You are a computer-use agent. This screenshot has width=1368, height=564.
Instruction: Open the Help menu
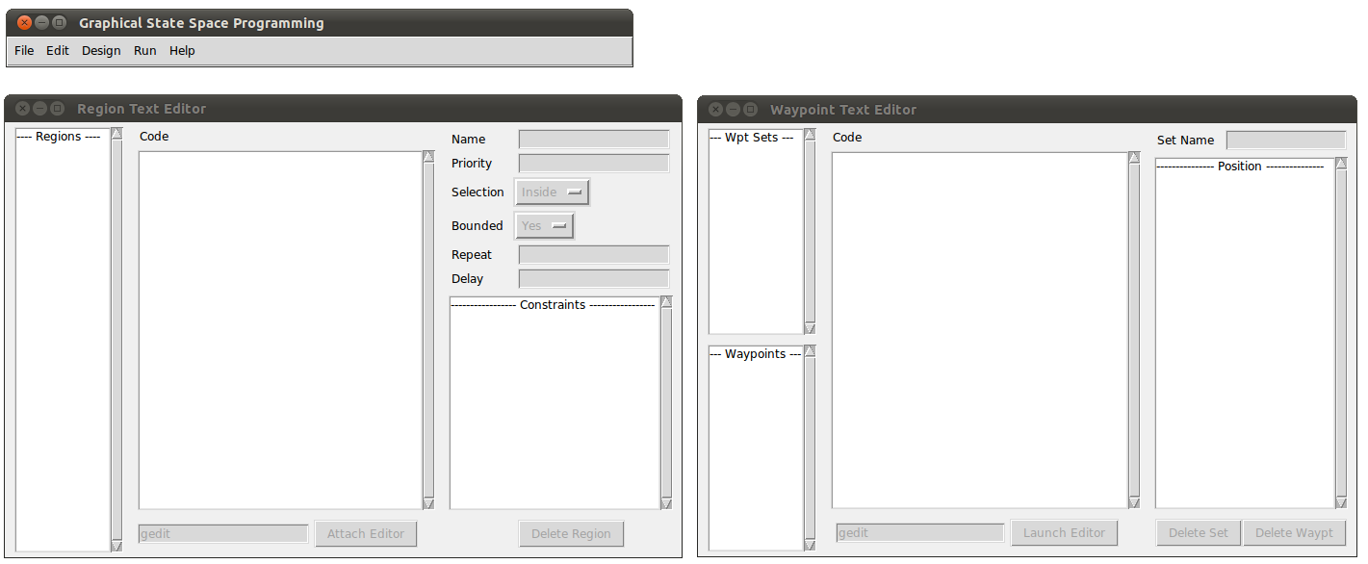tap(182, 50)
